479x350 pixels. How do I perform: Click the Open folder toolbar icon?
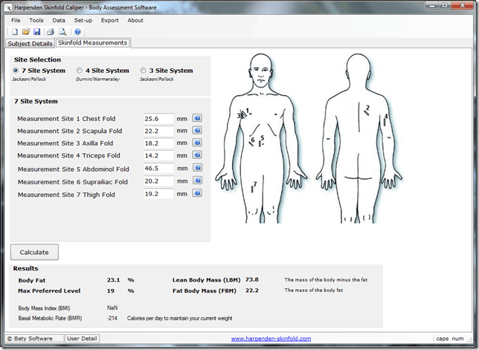click(25, 32)
